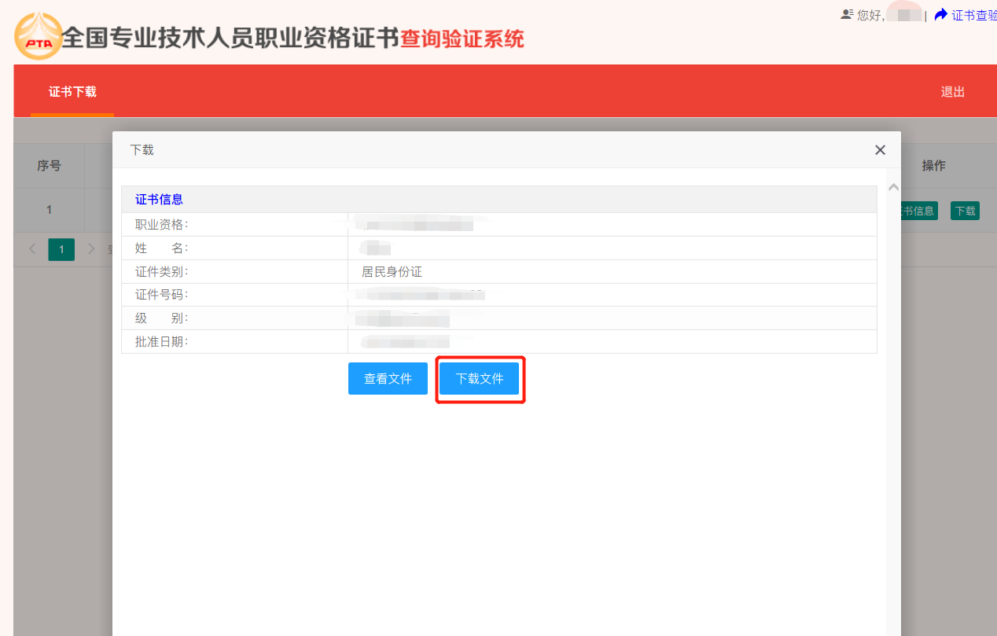Click the user profile icon beside 您好
This screenshot has height=636, width=997.
coord(847,15)
